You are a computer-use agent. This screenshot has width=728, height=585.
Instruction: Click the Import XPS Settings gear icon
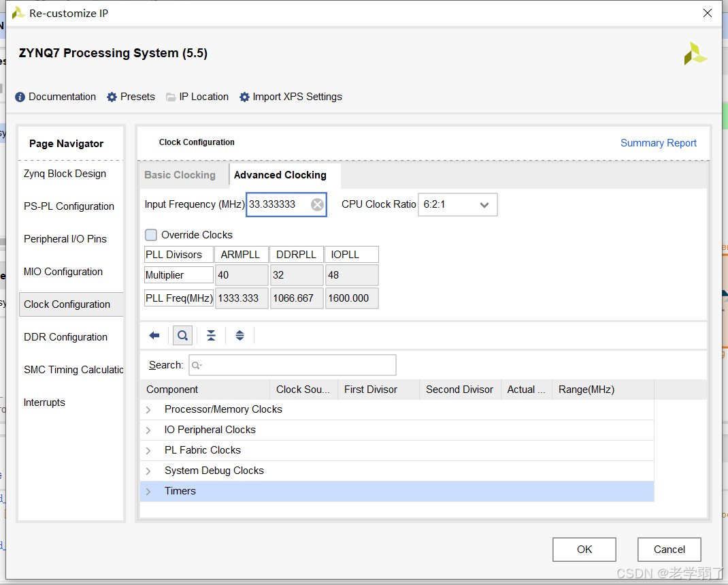pyautogui.click(x=244, y=97)
